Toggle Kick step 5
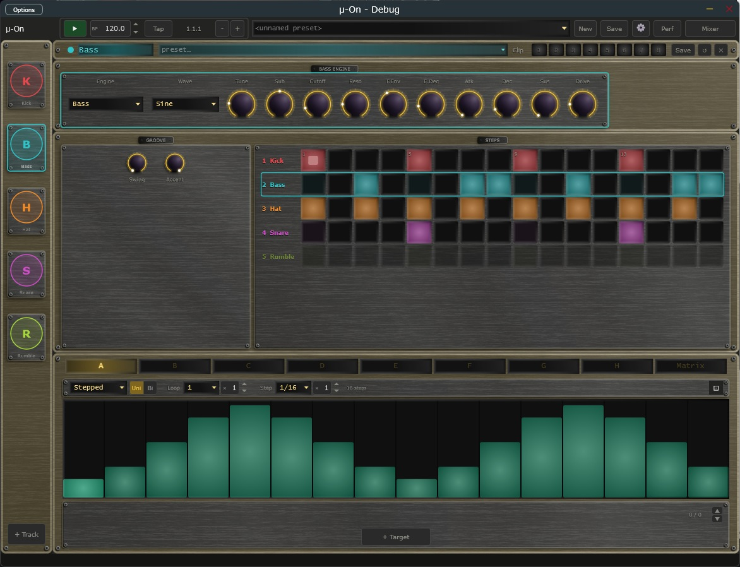 coord(419,160)
